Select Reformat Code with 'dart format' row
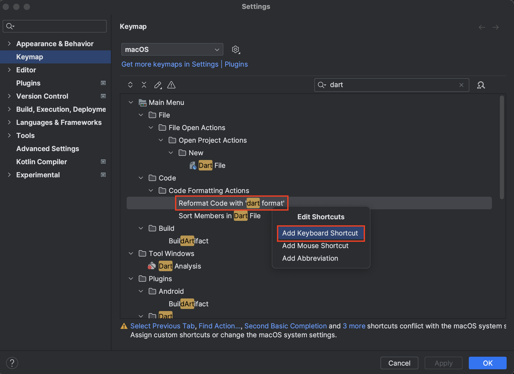This screenshot has height=374, width=514. [309, 203]
